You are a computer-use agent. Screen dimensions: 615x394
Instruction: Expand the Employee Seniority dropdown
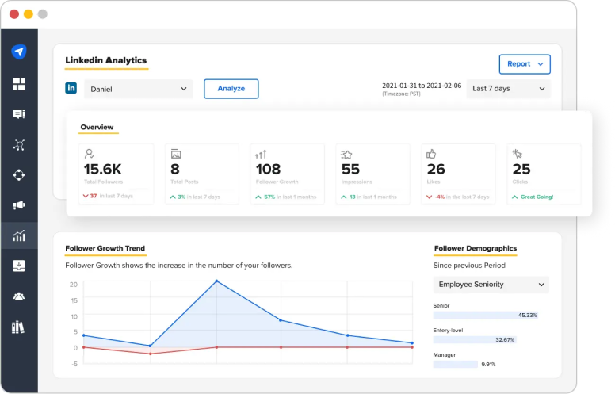491,285
